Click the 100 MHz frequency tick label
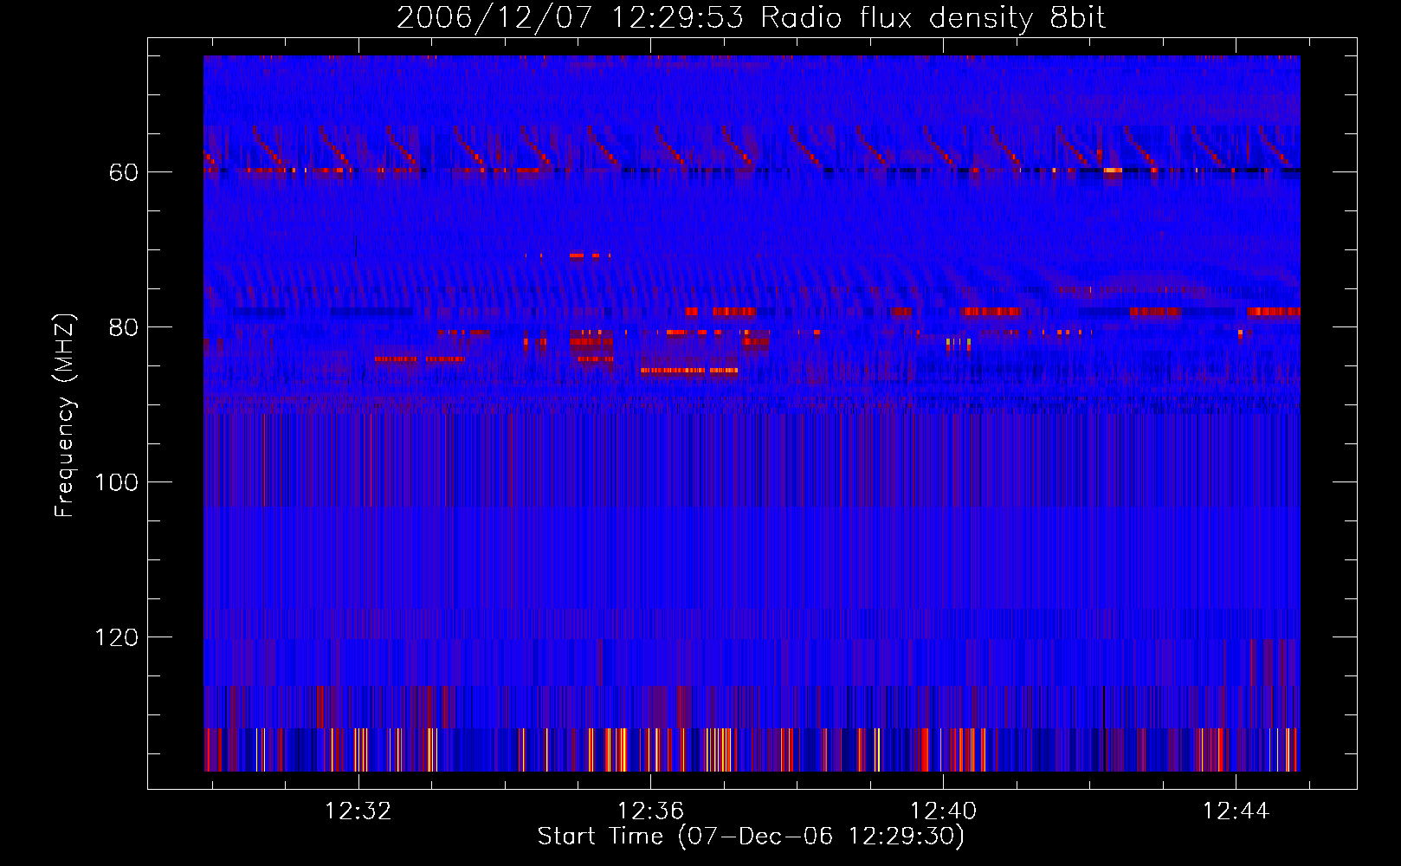The height and width of the screenshot is (866, 1401). pyautogui.click(x=117, y=482)
